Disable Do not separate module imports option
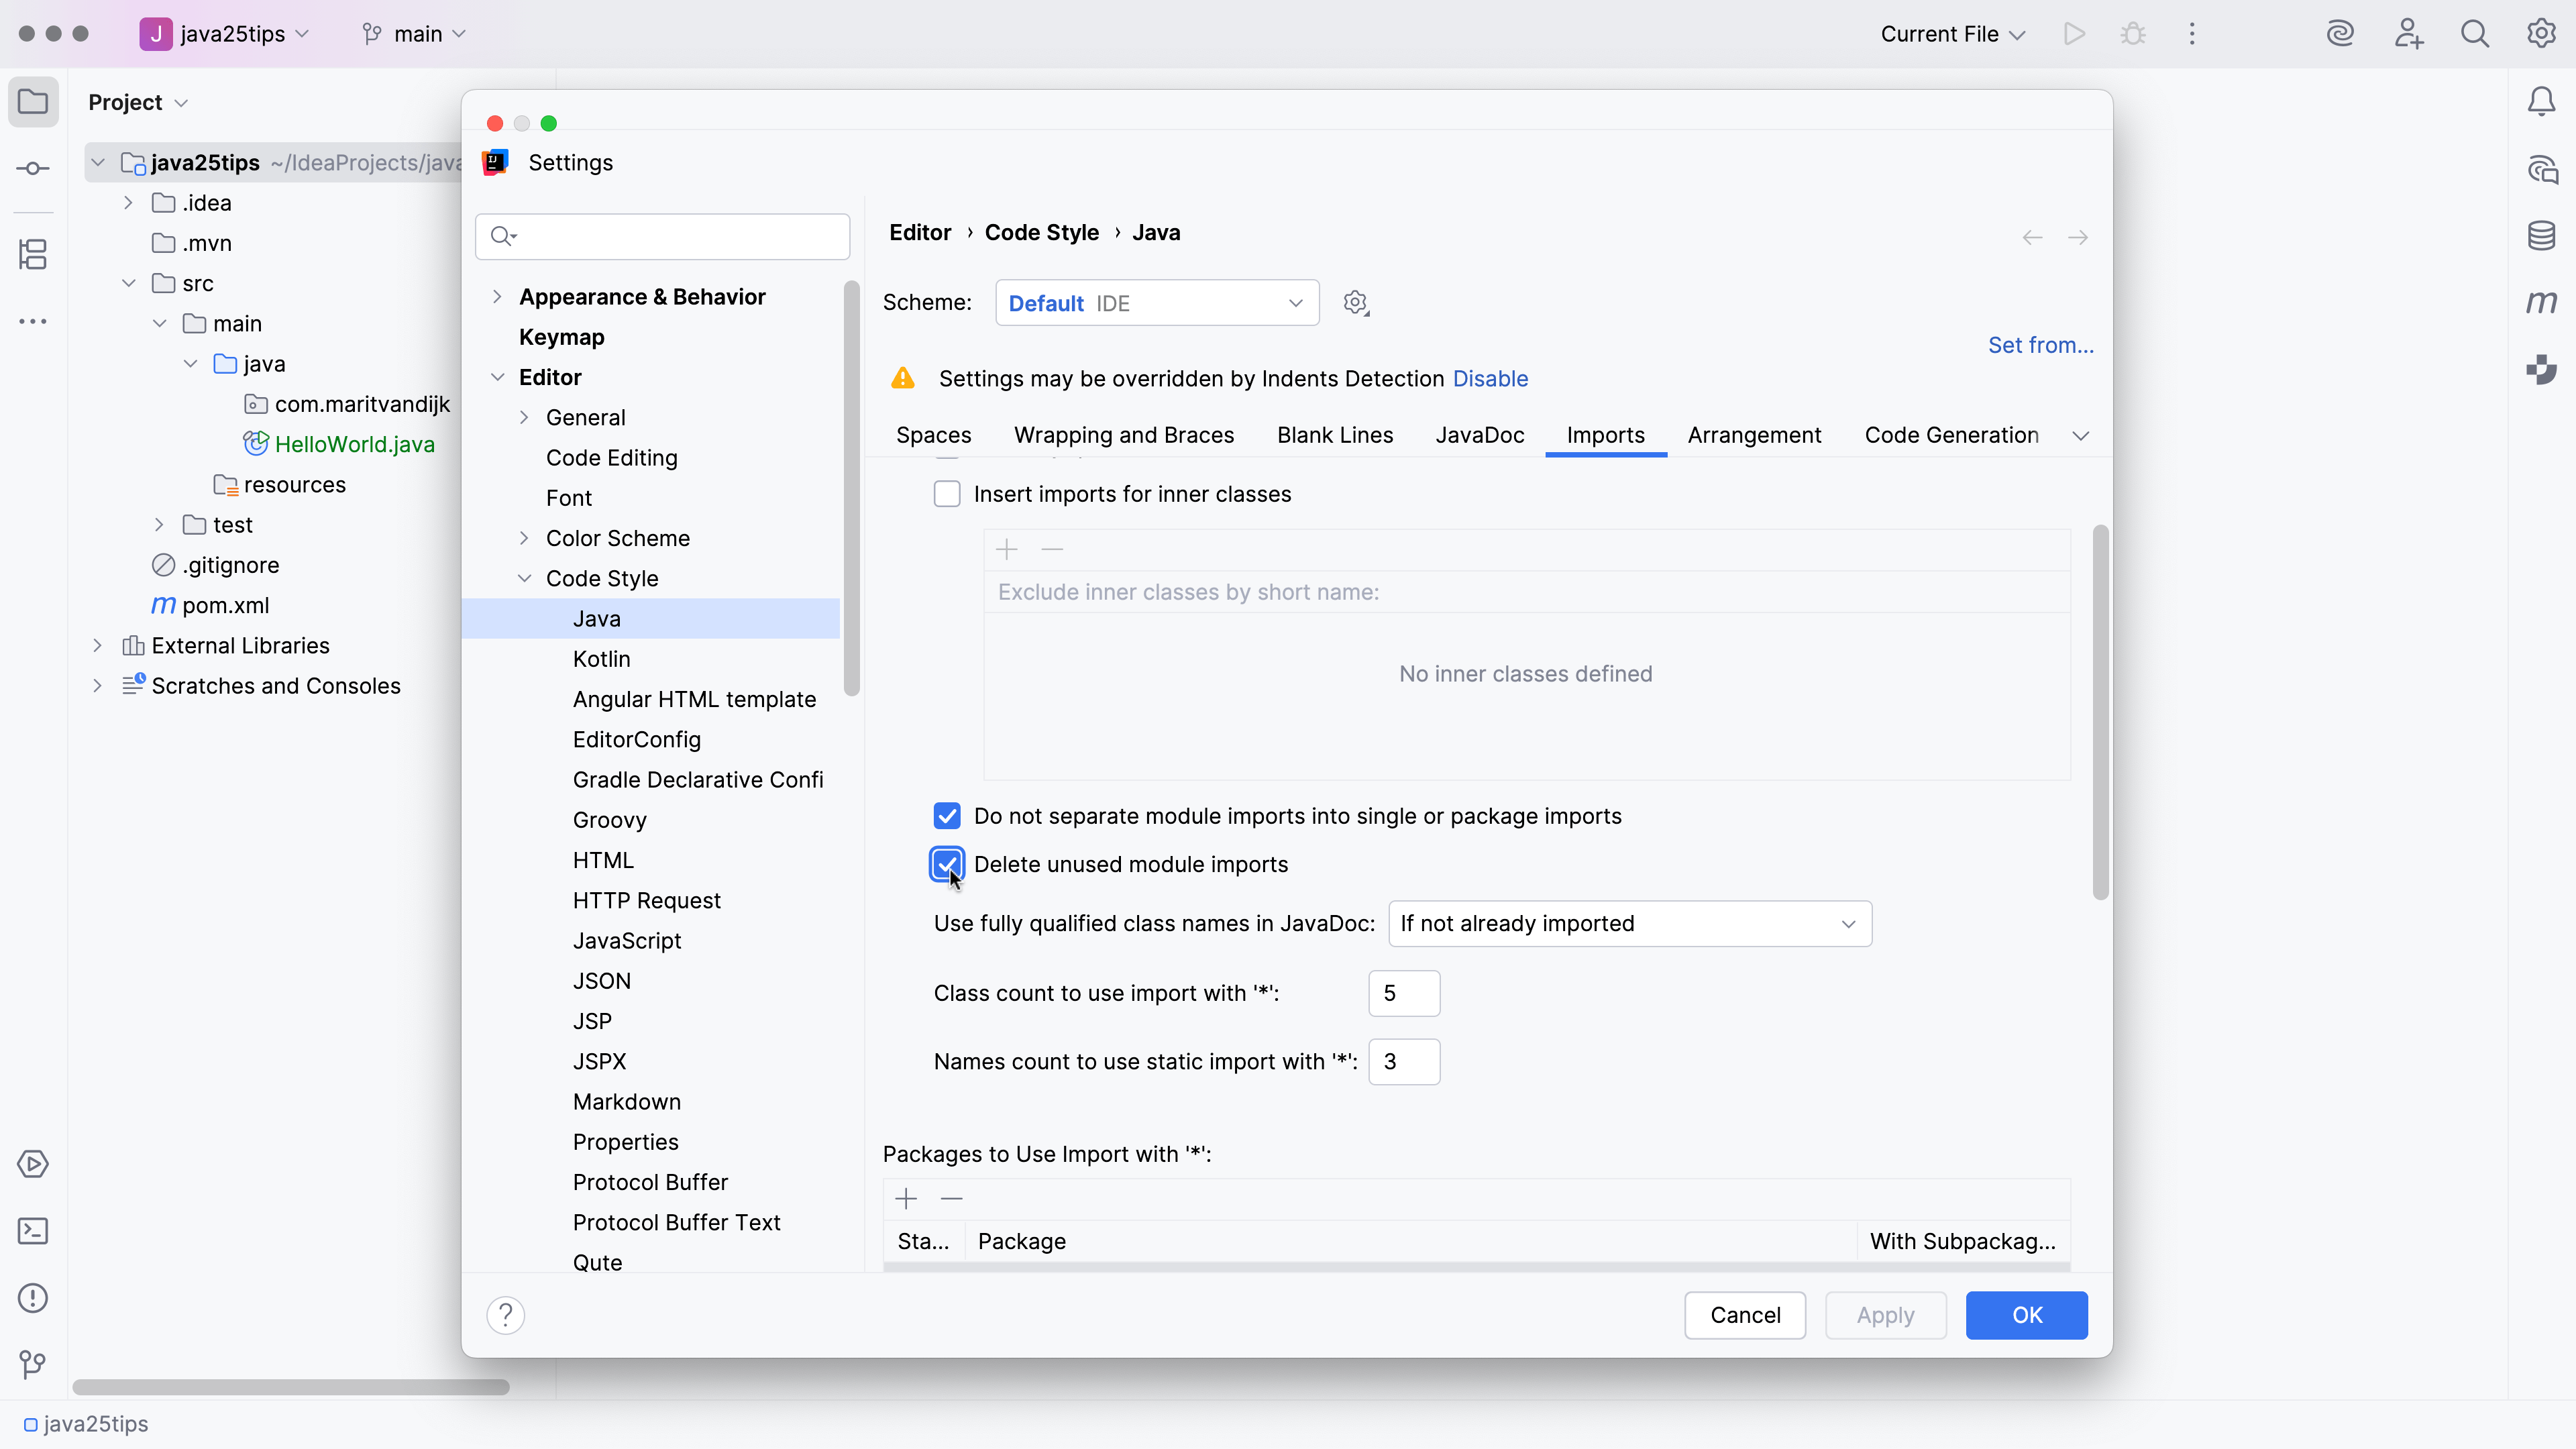 (947, 815)
